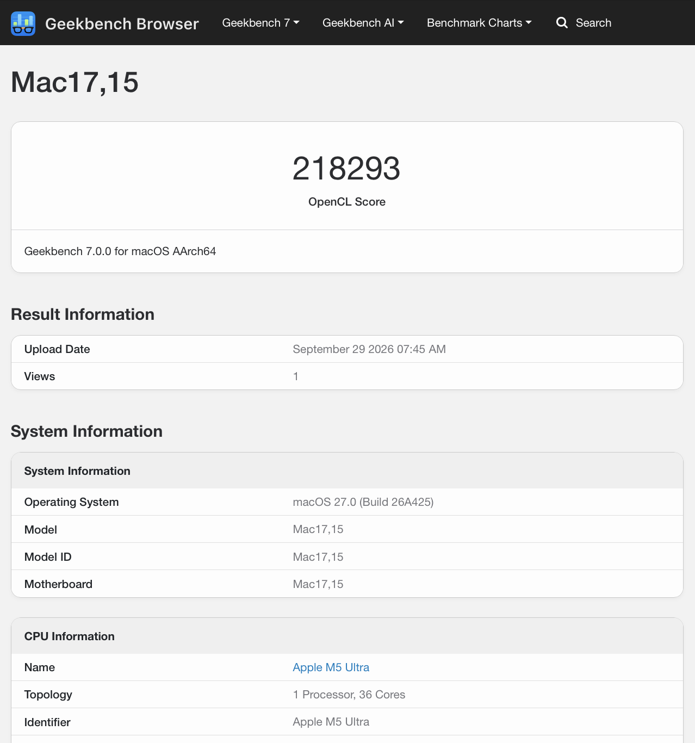Select the Mac17,15 value in Model ID row
Viewport: 695px width, 743px height.
click(x=318, y=557)
